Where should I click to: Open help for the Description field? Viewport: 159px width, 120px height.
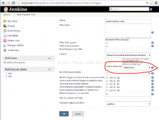[153, 32]
